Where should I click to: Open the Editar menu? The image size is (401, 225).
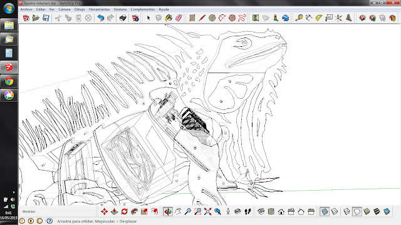click(x=40, y=9)
